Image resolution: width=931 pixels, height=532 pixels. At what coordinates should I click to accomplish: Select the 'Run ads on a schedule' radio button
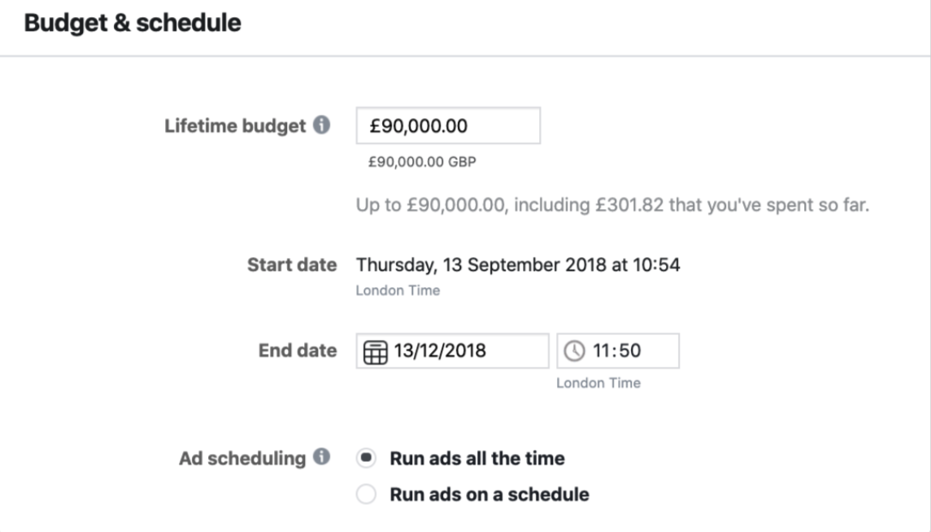click(x=367, y=494)
